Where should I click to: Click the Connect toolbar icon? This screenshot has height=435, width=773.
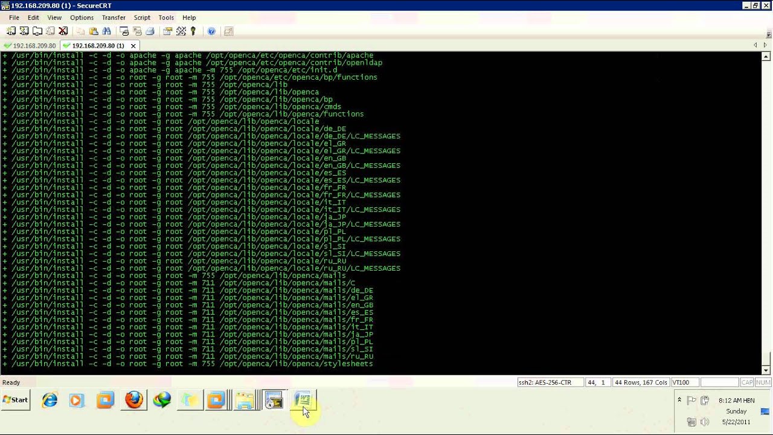click(11, 31)
